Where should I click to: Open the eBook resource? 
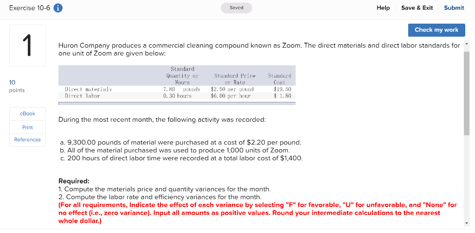(27, 113)
